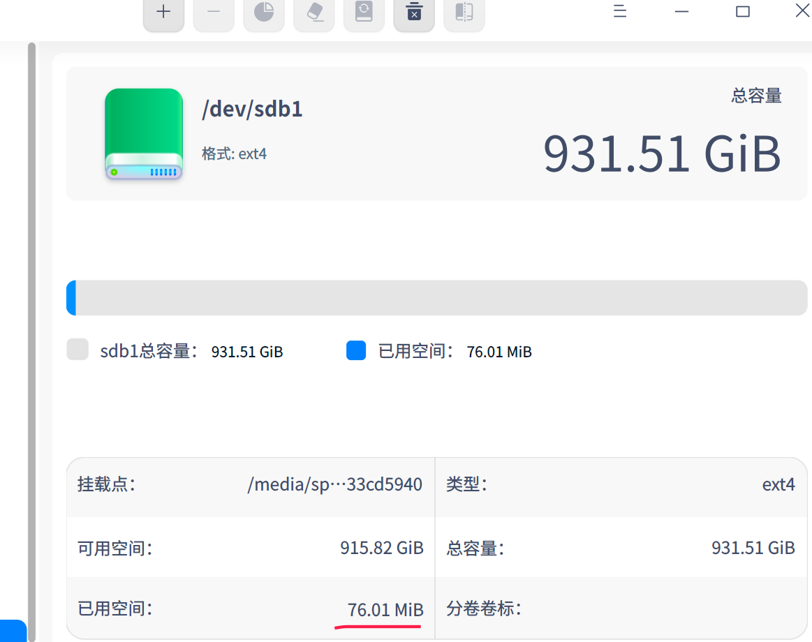Viewport: 812px width, 642px height.
Task: Click the 总容量 label above the large capacity figure
Action: (x=756, y=96)
